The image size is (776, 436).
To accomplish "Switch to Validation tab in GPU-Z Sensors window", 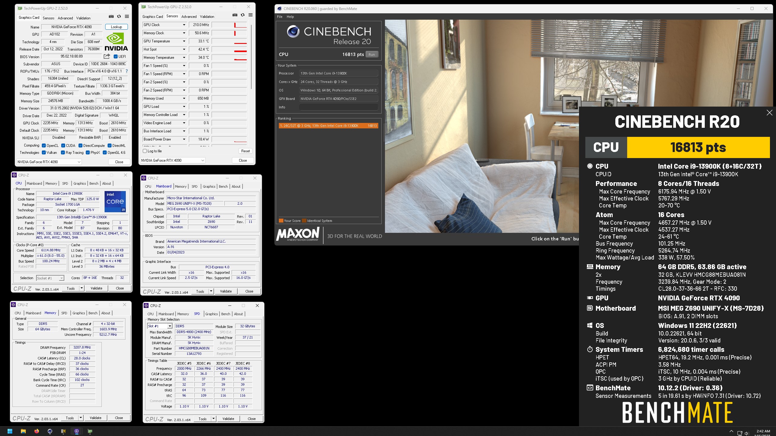I will point(207,17).
